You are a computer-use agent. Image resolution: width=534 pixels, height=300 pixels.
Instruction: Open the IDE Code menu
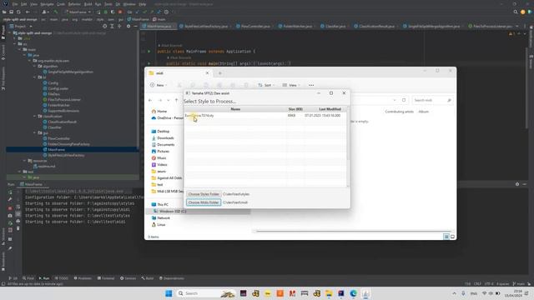[61, 4]
